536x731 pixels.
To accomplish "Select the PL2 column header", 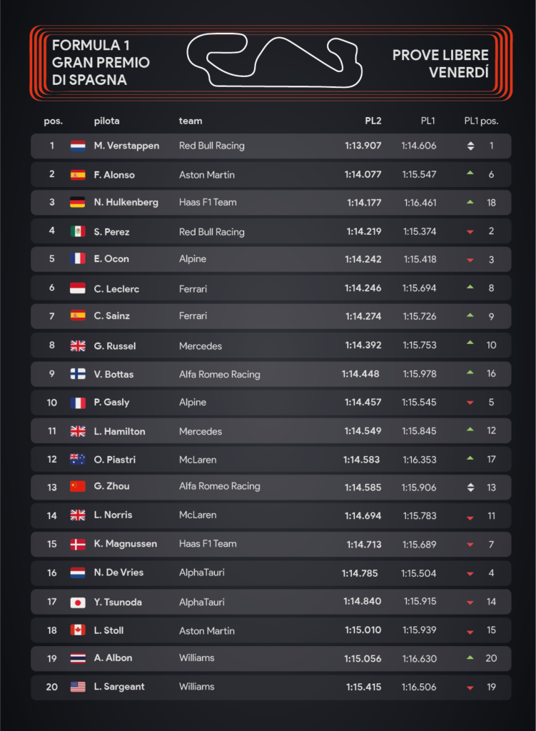I will pos(373,121).
